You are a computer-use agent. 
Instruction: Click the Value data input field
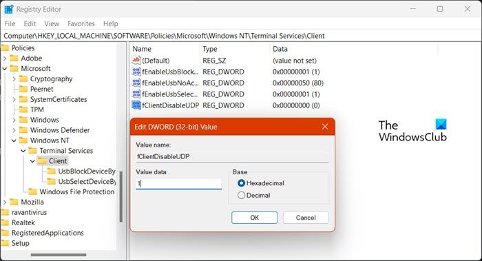(x=178, y=184)
